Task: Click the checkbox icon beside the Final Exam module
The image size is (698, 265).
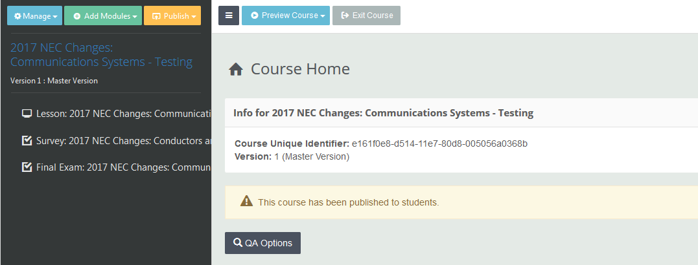Action: tap(27, 167)
